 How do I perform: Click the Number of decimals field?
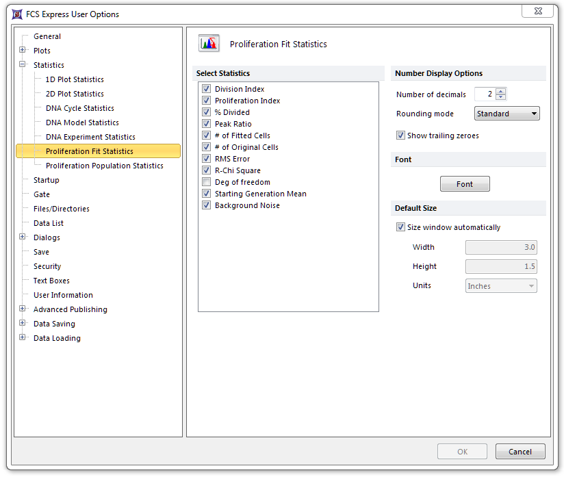pyautogui.click(x=485, y=94)
